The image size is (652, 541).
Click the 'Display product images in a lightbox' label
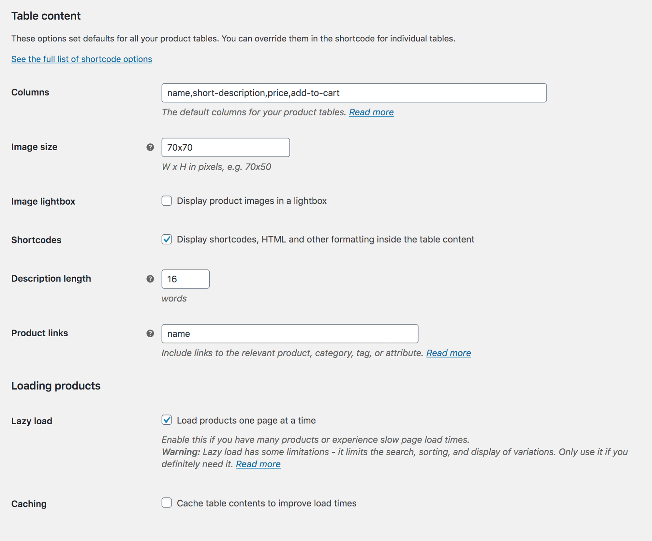pyautogui.click(x=251, y=201)
